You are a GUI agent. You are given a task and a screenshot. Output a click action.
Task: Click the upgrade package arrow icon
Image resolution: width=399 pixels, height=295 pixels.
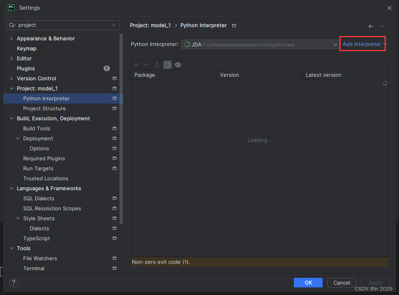coord(157,65)
